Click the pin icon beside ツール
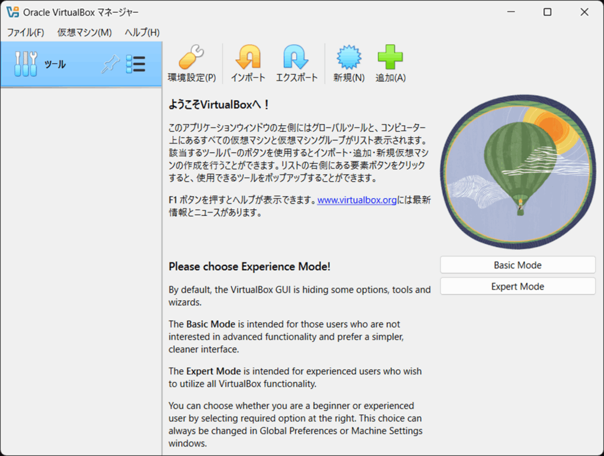Screen dimensions: 604x456 [110, 64]
